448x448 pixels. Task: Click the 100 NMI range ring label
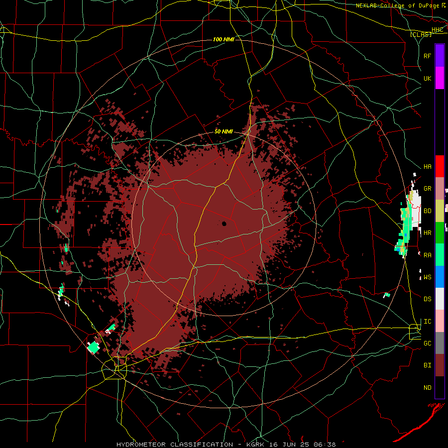pyautogui.click(x=224, y=39)
